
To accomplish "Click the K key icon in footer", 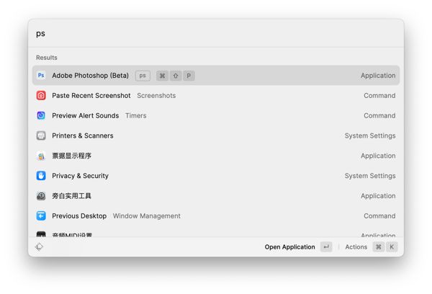I will pos(392,247).
